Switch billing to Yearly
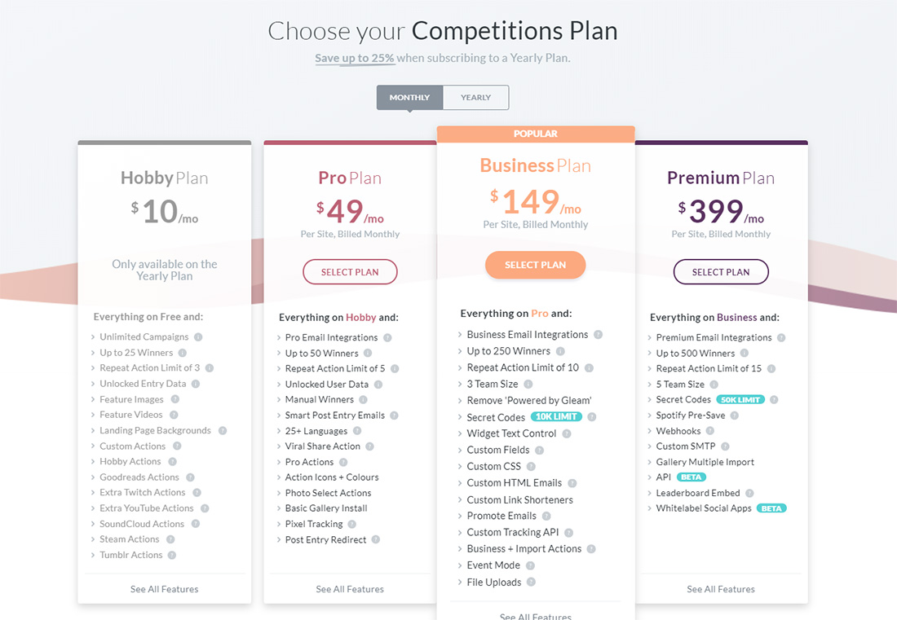Screen dimensions: 897x620 click(476, 98)
